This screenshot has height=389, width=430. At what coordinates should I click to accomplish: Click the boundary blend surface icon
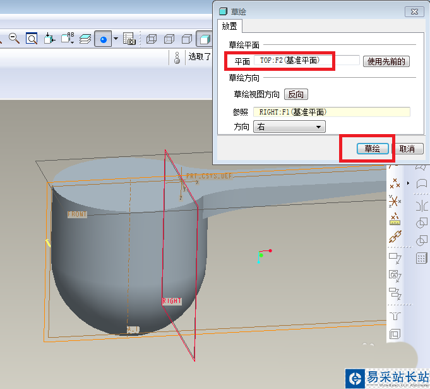click(422, 183)
